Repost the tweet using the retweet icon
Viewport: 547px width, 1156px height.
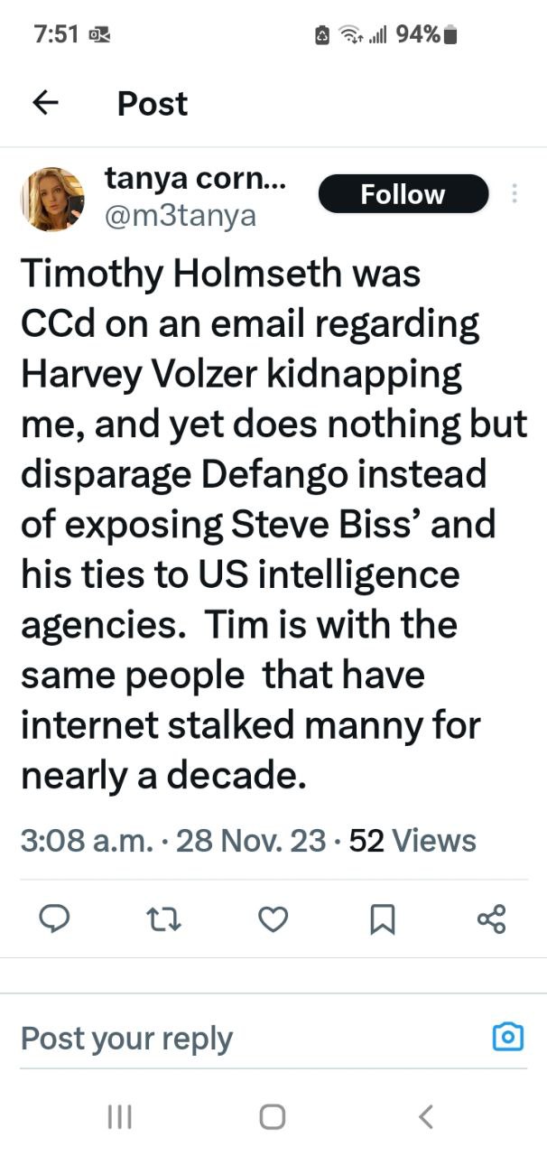click(x=163, y=919)
